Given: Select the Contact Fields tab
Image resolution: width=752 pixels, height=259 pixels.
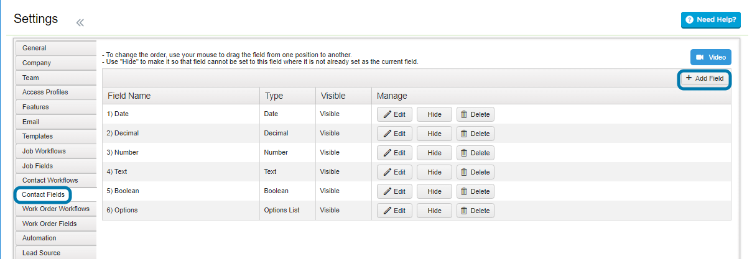Looking at the screenshot, I should (x=43, y=194).
